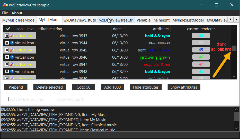The height and width of the screenshot is (139, 247).
Task: Click custom renderer cell showing 43
Action: click(x=201, y=36)
